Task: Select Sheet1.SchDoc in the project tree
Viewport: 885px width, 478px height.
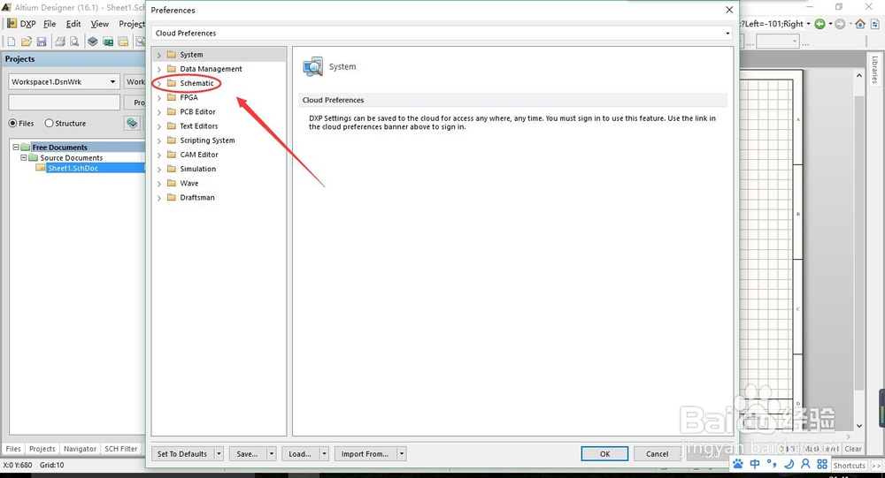Action: tap(73, 168)
